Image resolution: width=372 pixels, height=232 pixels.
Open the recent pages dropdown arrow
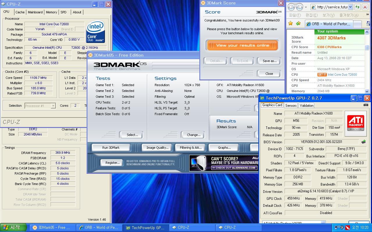(x=306, y=7)
